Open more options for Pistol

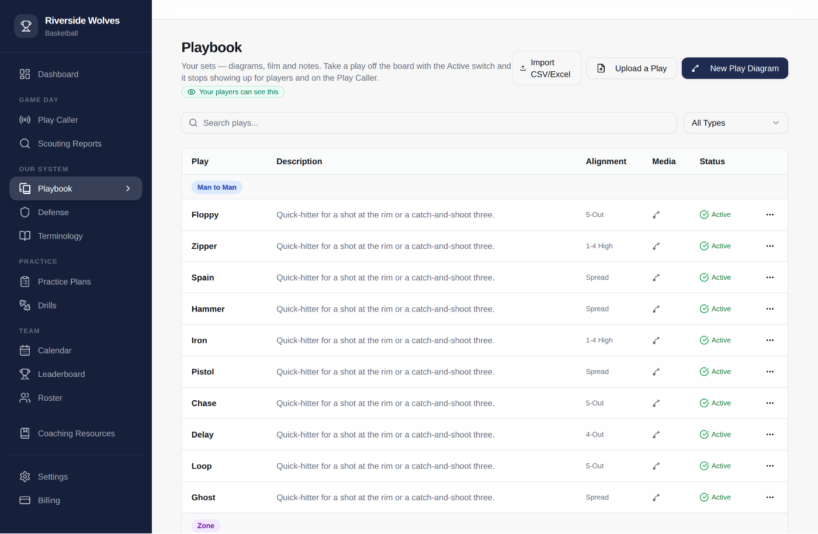tap(770, 372)
